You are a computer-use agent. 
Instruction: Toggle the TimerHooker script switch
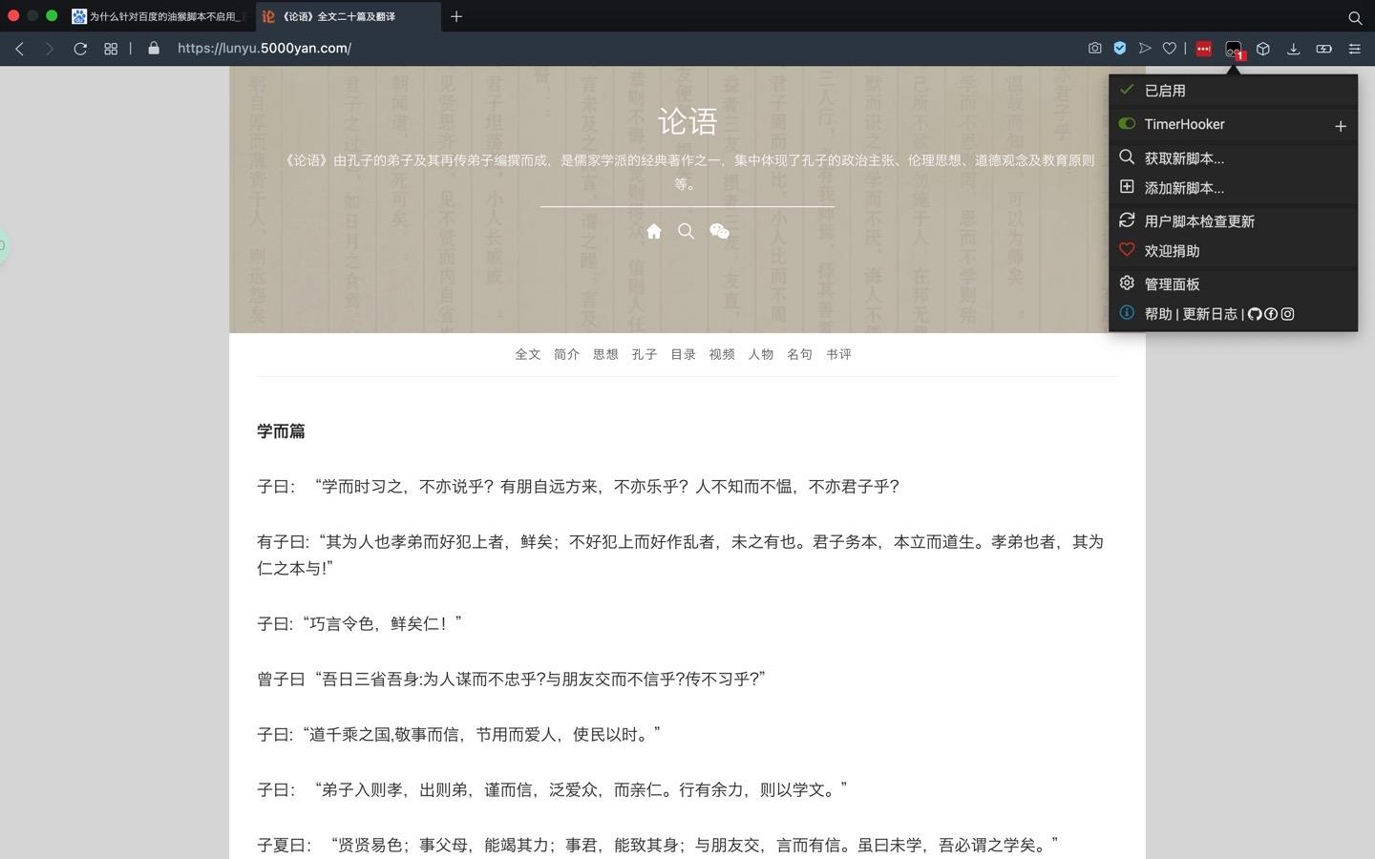[x=1127, y=123]
